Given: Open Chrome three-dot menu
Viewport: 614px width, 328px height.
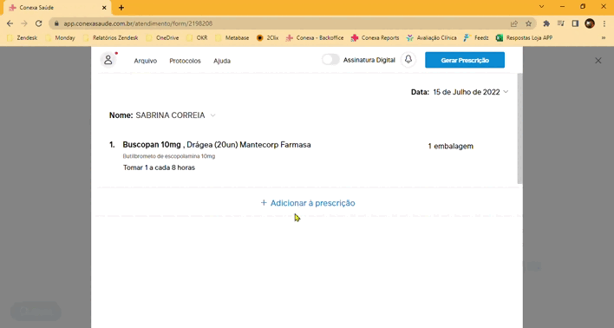Looking at the screenshot, I should pos(604,23).
